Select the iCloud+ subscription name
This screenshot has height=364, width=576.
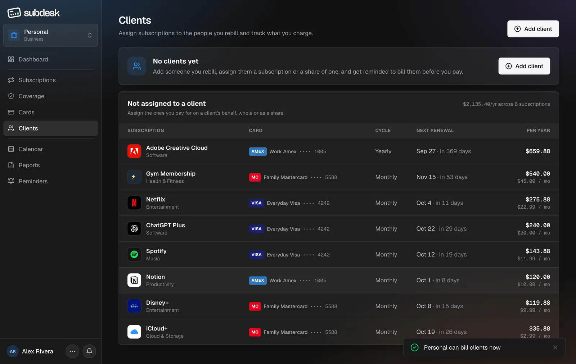pos(157,329)
